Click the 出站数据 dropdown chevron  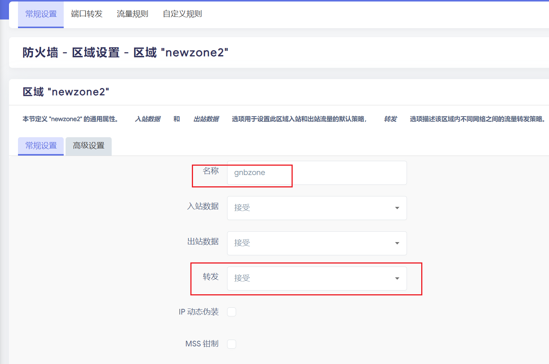(396, 243)
